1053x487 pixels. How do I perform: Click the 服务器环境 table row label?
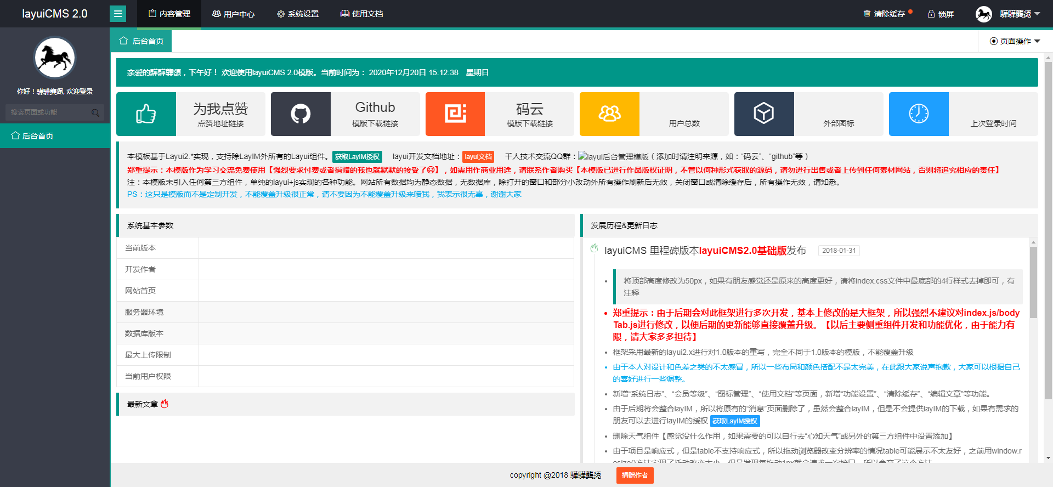tap(144, 312)
